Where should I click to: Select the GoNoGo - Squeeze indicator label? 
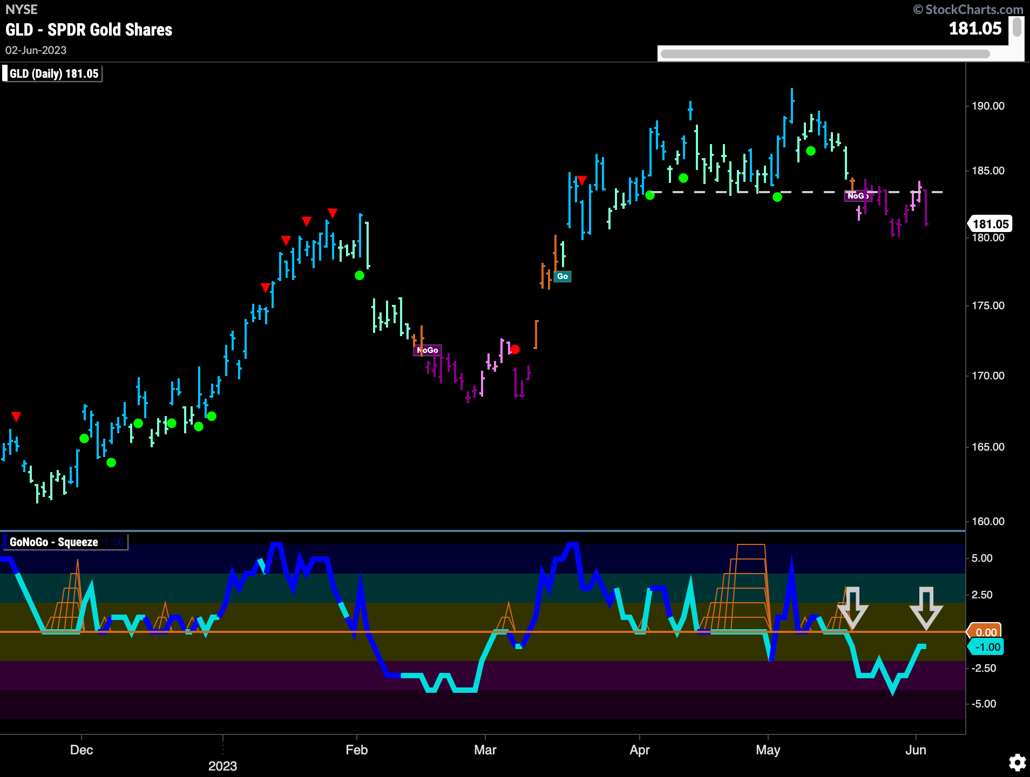tap(64, 542)
